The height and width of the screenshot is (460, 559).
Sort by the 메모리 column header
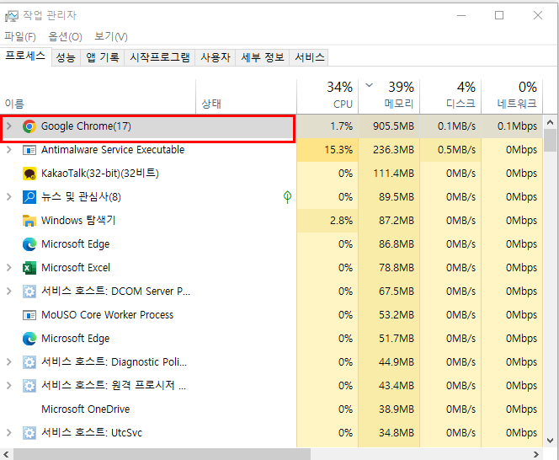[x=389, y=96]
